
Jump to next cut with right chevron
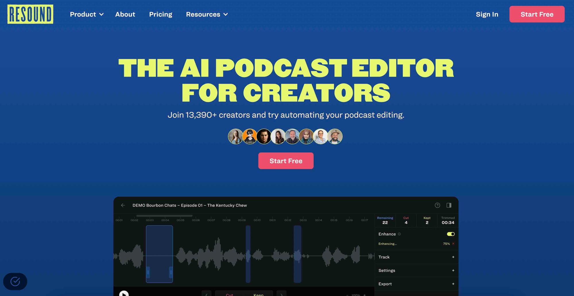[281, 294]
